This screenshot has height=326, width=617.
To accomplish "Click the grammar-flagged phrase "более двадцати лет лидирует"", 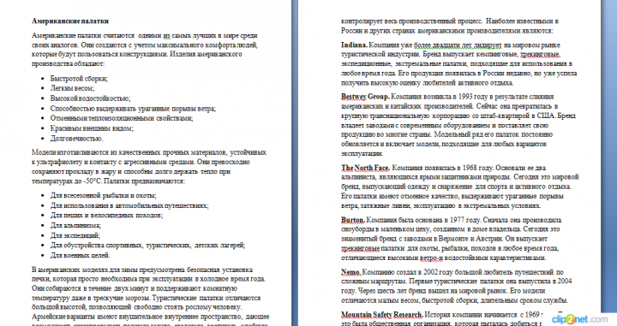I will click(458, 45).
